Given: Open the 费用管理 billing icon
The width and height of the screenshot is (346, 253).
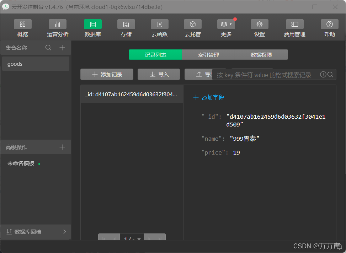Looking at the screenshot, I should (295, 24).
